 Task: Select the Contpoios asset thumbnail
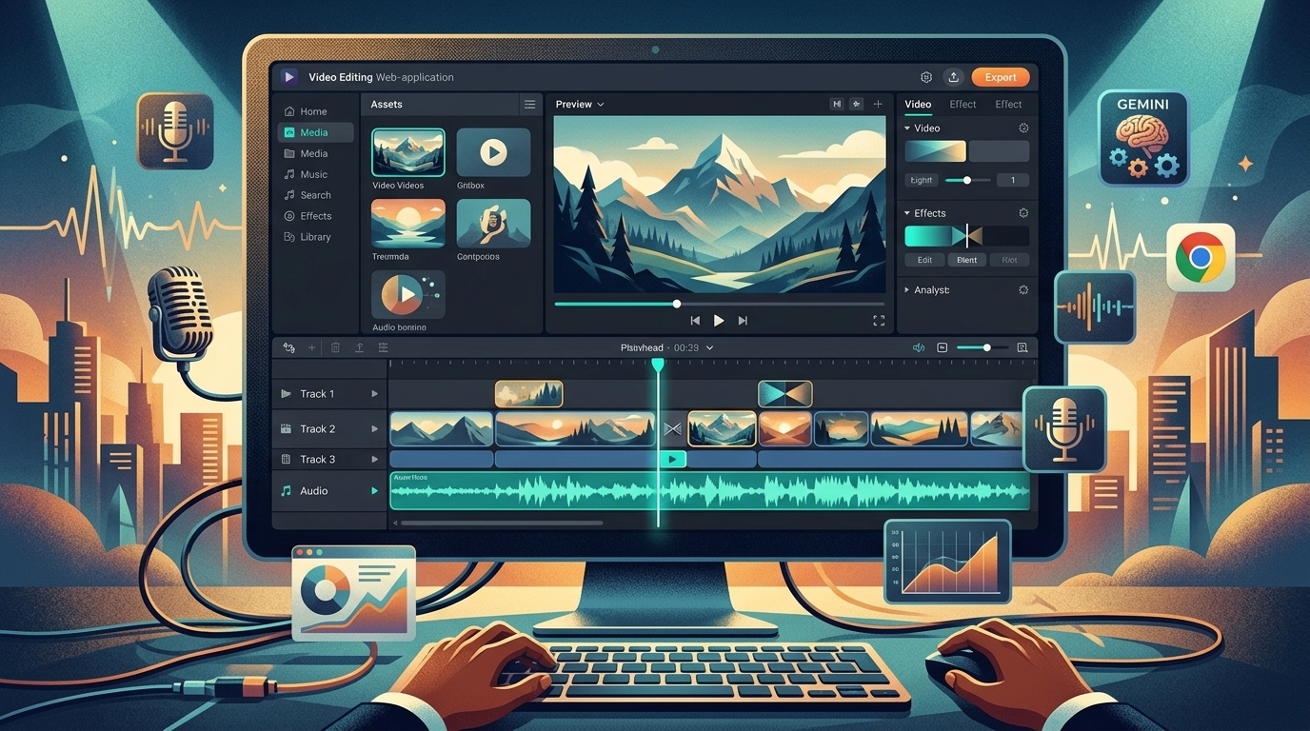(493, 224)
